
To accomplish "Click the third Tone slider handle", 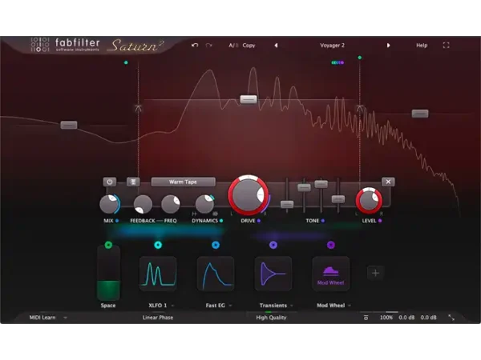I will coord(321,184).
